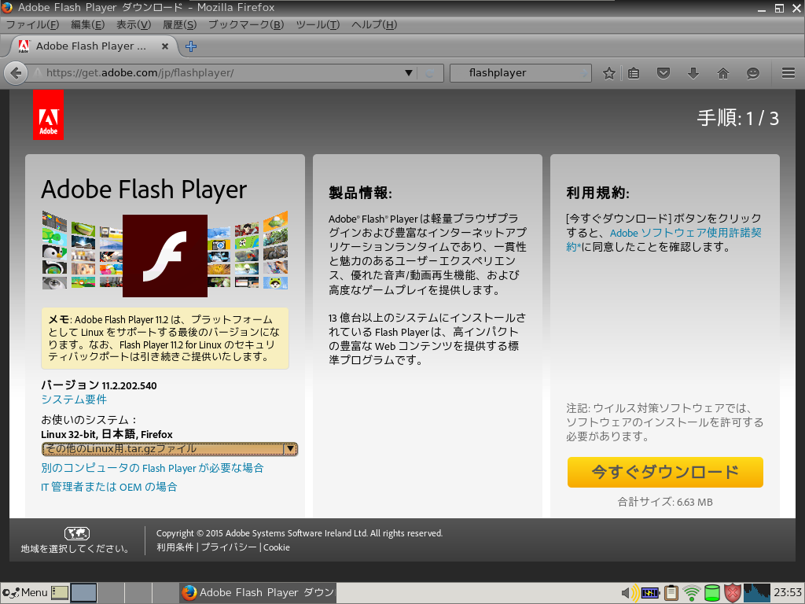The height and width of the screenshot is (604, 805).
Task: Switch to the first highlighted workspace in pager
Action: point(83,593)
